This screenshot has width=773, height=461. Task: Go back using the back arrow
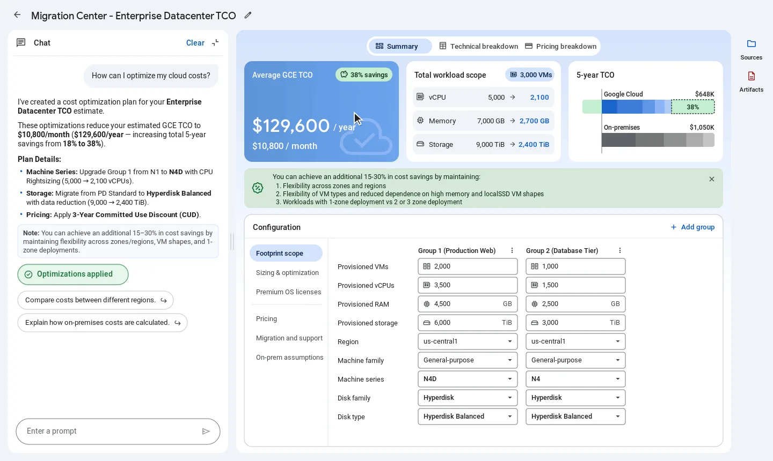(x=17, y=15)
